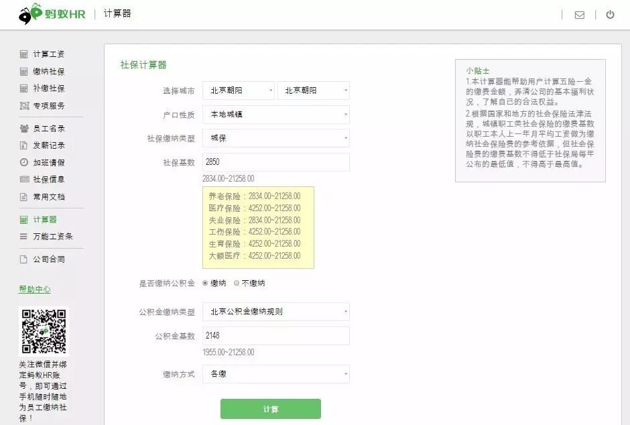Choose 不缴纳 to skip housing fund
This screenshot has height=425, width=630.
tap(236, 283)
